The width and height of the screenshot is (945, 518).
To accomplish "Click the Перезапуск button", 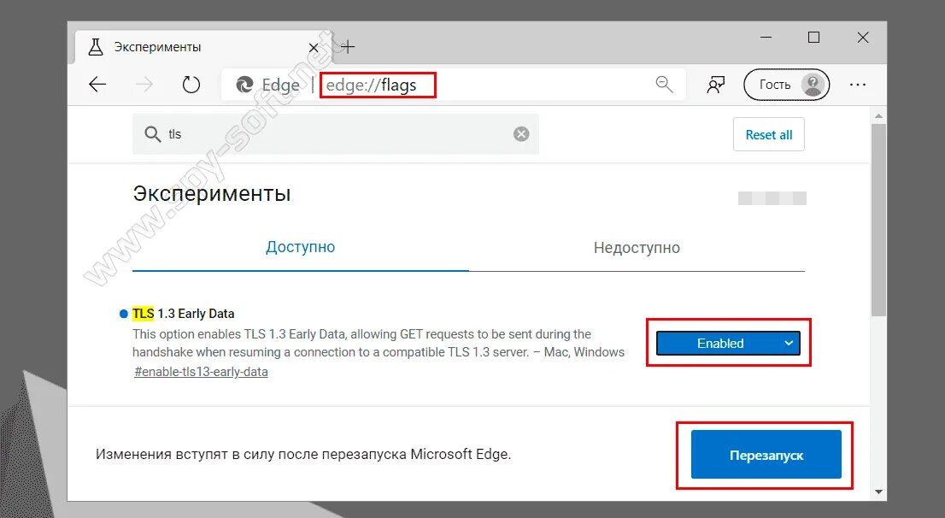I will (x=766, y=455).
